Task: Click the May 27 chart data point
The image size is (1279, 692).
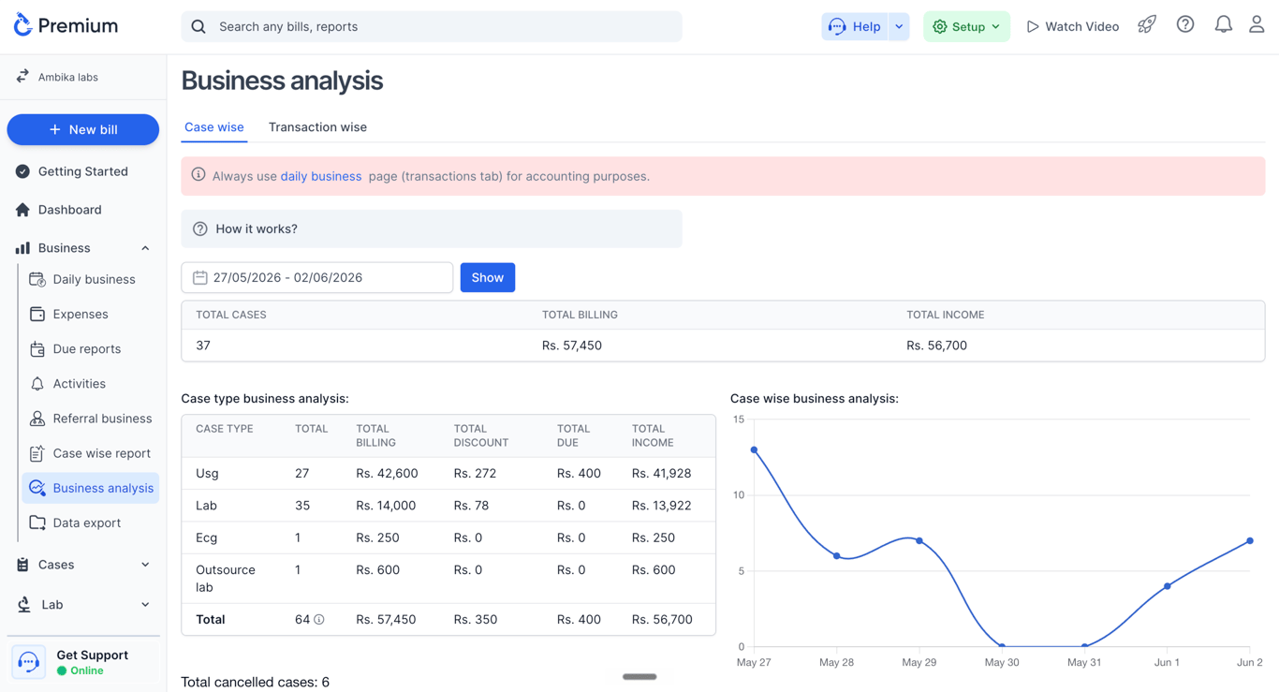Action: 754,450
